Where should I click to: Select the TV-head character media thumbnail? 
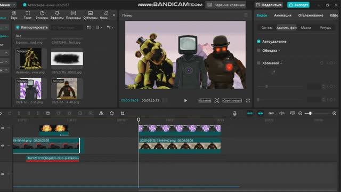(31, 89)
